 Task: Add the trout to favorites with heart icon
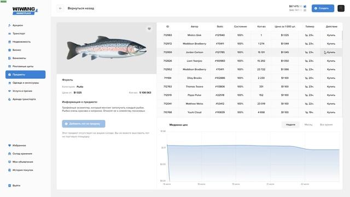pyautogui.click(x=149, y=28)
